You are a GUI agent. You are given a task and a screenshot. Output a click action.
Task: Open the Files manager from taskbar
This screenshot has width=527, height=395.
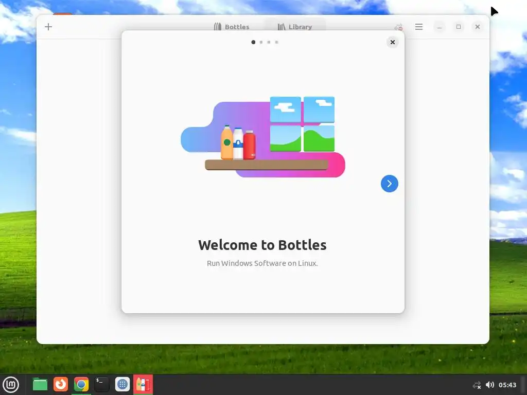[x=40, y=384]
